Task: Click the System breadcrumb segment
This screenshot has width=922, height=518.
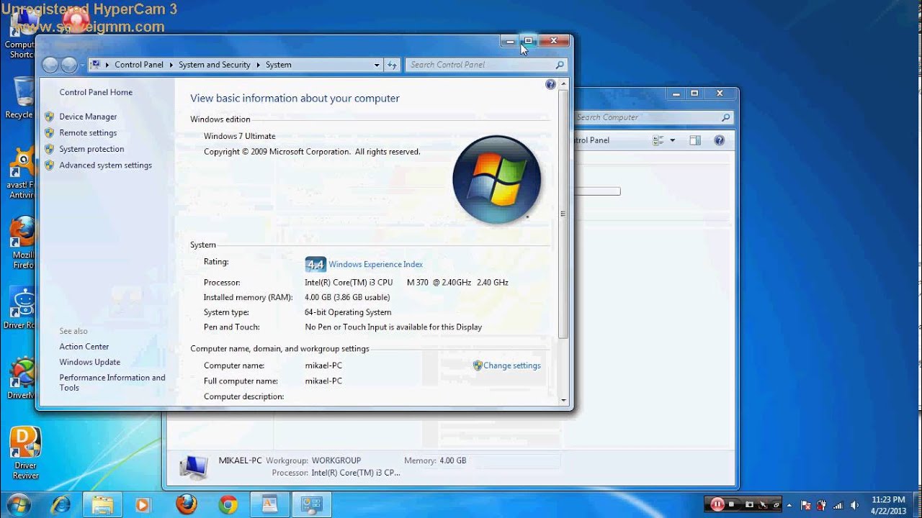Action: point(278,65)
